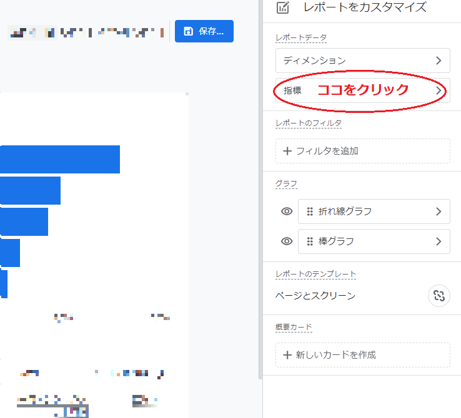The width and height of the screenshot is (461, 418).
Task: Click the longest blue bar in chart
Action: pos(60,159)
